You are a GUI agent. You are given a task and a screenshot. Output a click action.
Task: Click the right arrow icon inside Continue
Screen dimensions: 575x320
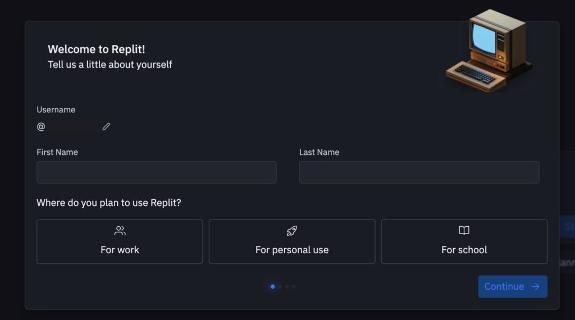tap(535, 287)
